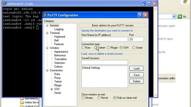
Task: Select SSH category in tree
Action: tap(57, 89)
